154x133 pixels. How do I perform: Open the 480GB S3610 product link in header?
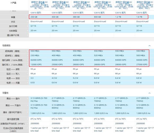[81, 5]
